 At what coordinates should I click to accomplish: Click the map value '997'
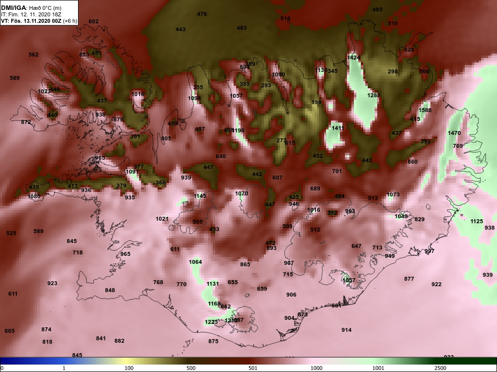tap(429, 251)
